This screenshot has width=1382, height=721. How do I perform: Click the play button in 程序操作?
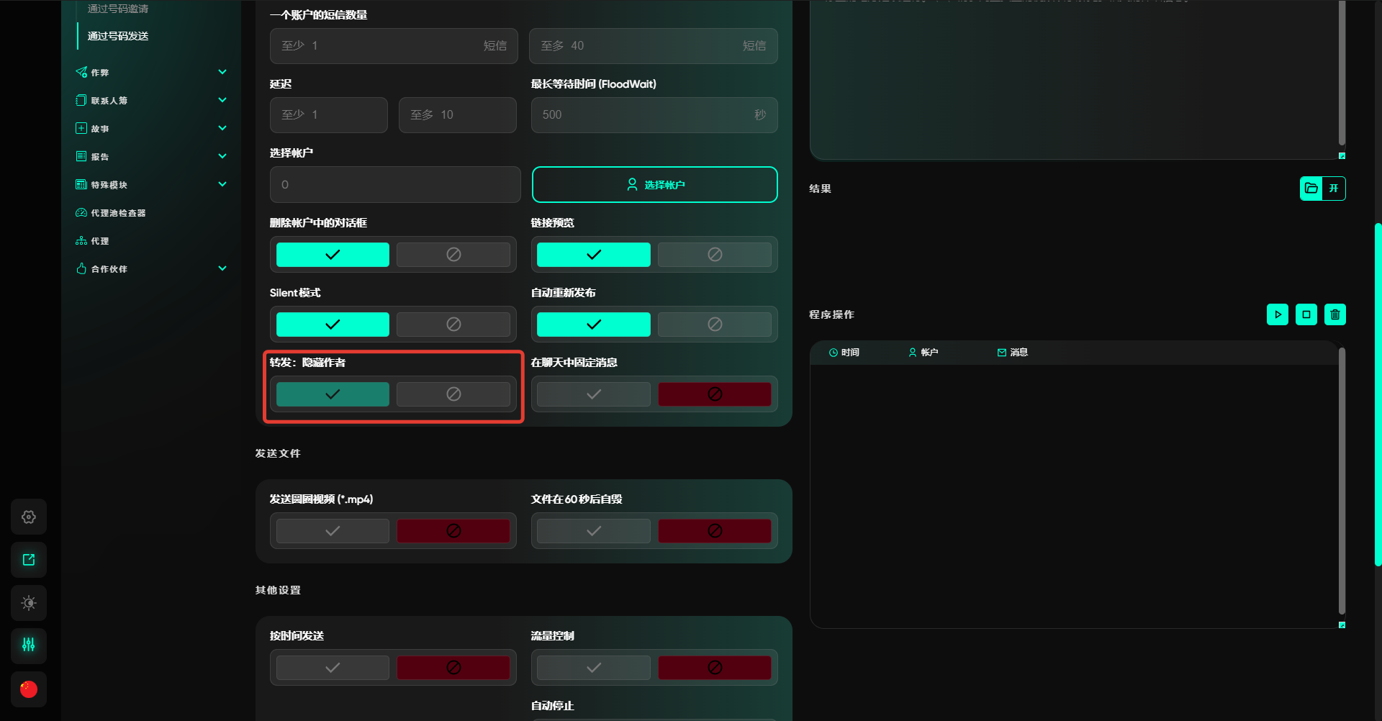(x=1277, y=314)
